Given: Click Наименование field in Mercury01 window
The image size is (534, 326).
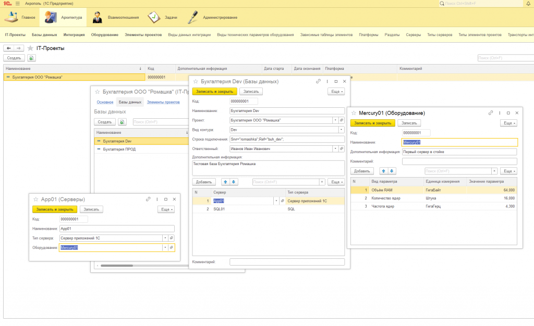Looking at the screenshot, I should (459, 143).
